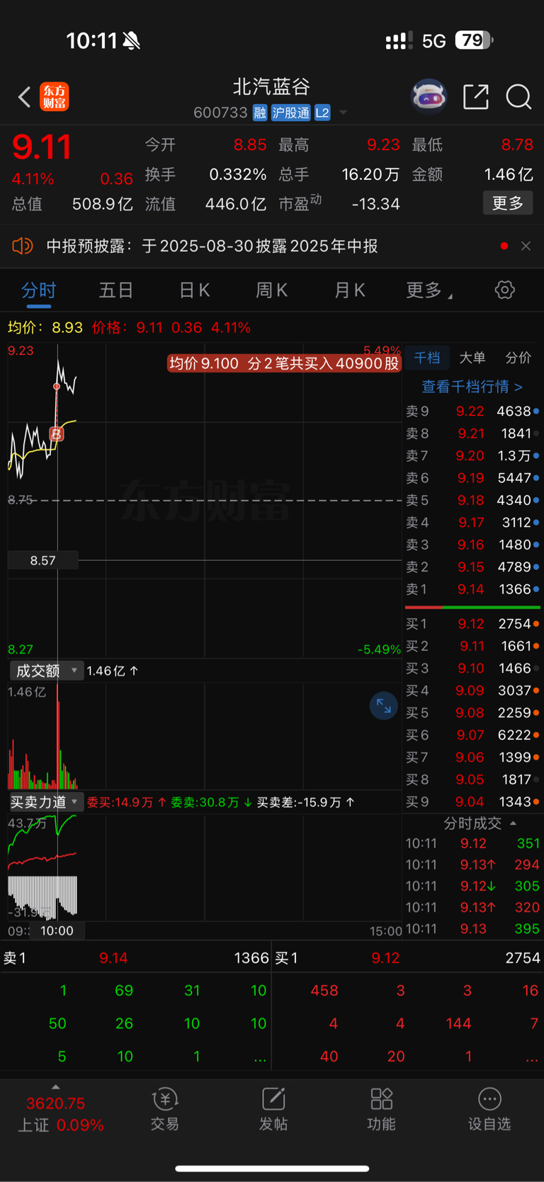This screenshot has height=1182, width=544.
Task: Open the search magnifier icon
Action: tap(518, 97)
